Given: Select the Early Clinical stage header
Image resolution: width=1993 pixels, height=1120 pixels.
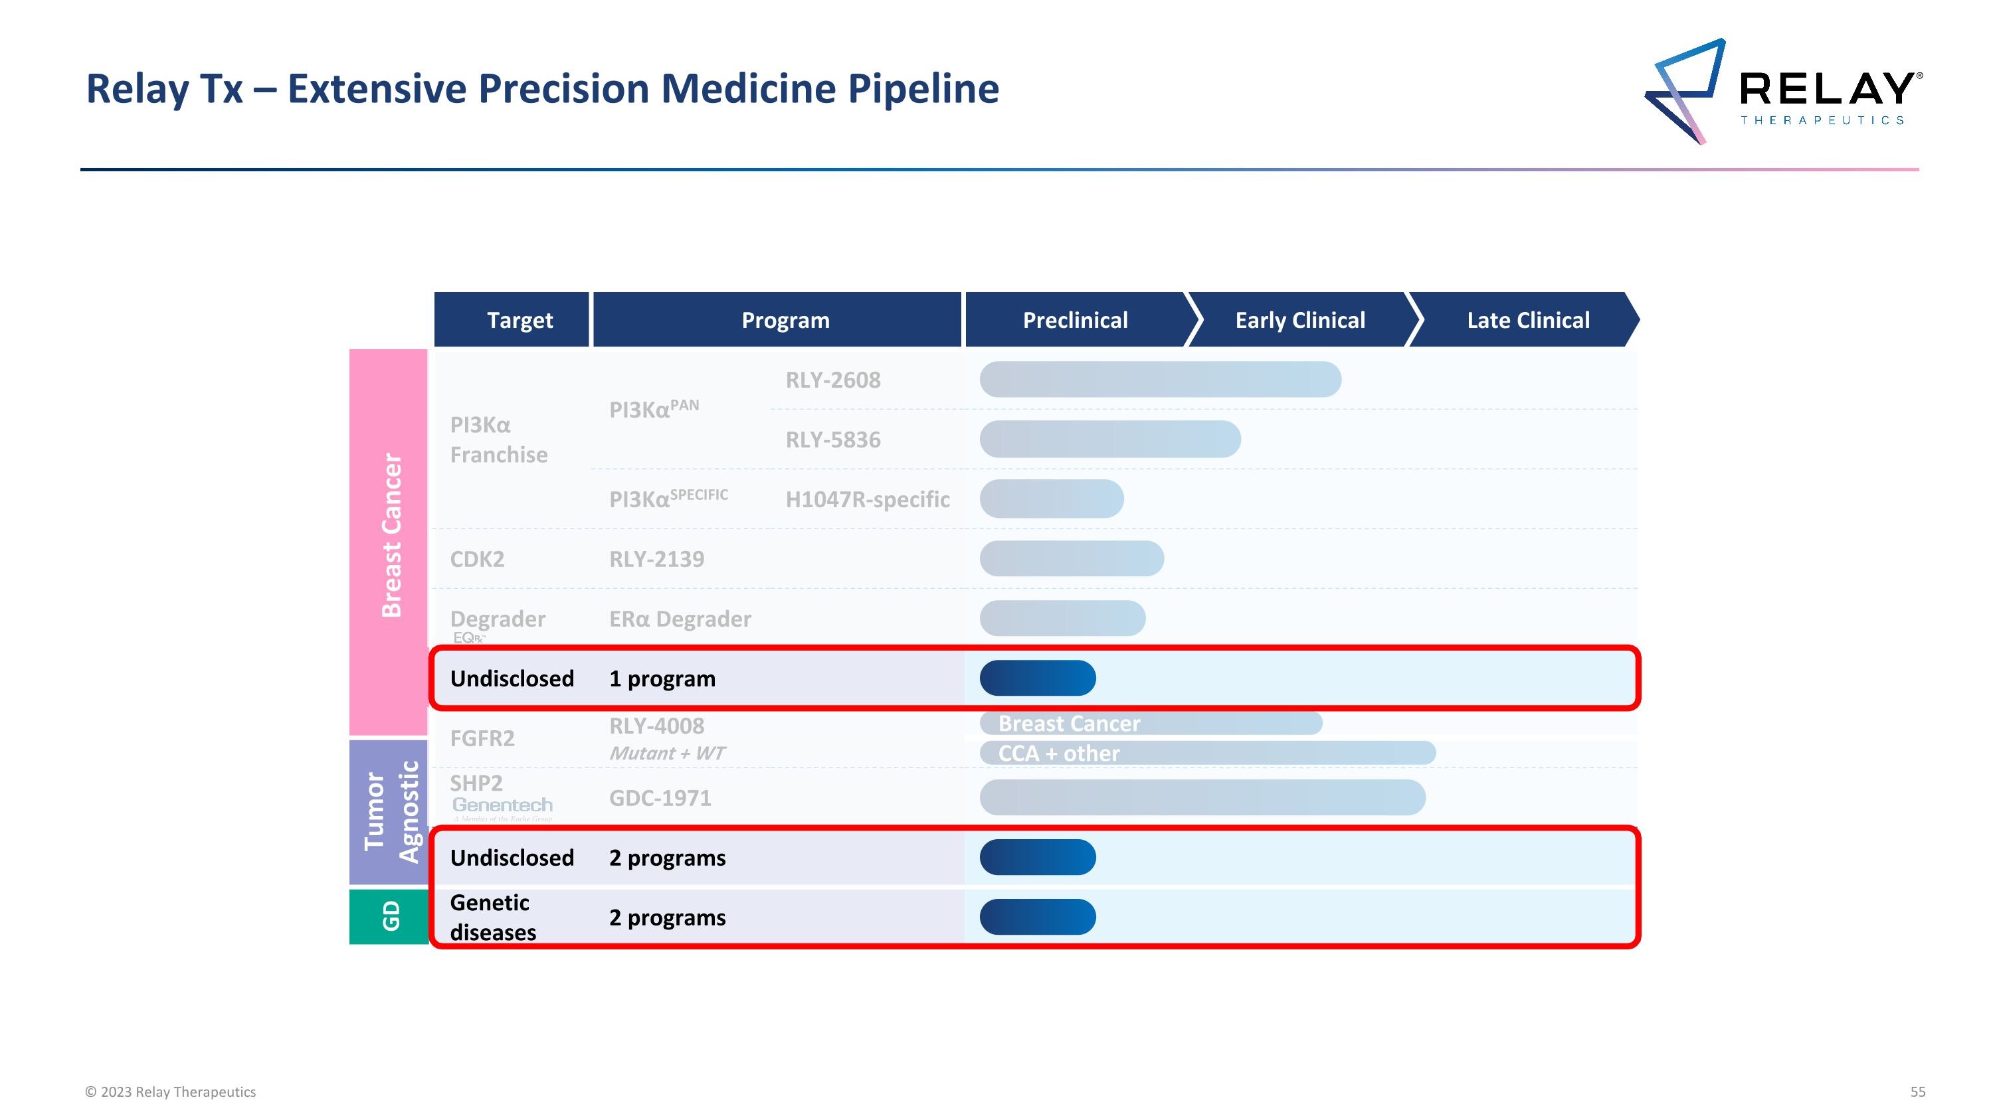Looking at the screenshot, I should tap(1300, 320).
